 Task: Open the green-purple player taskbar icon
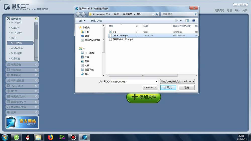[62, 137]
